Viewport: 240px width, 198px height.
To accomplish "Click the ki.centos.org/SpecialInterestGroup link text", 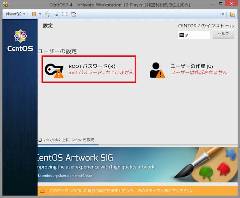I will 65,175.
